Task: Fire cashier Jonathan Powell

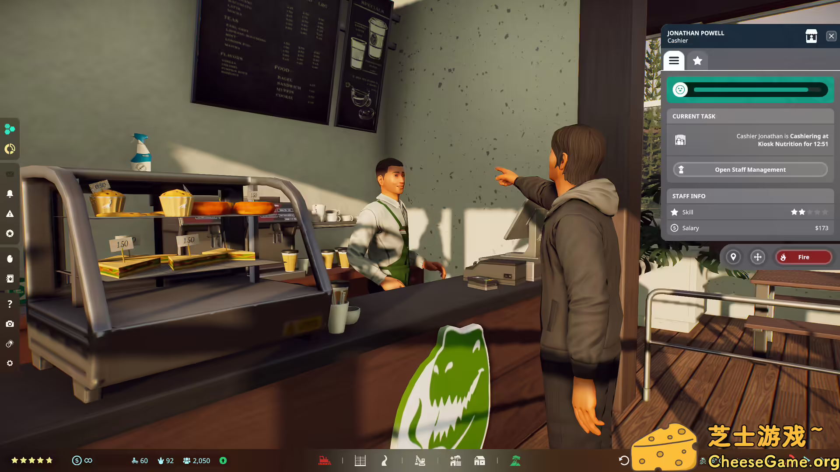Action: 803,257
